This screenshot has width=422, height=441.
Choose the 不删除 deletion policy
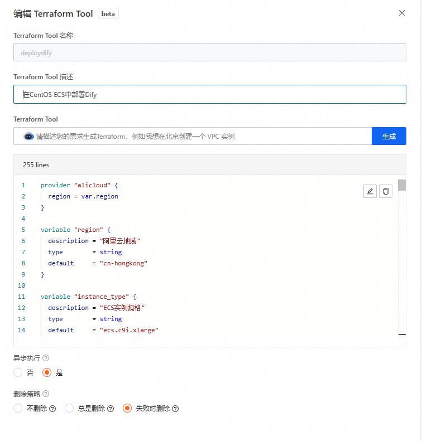coord(18,408)
